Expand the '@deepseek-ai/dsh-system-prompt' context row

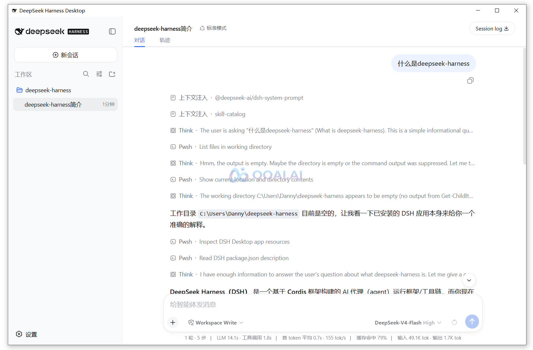(237, 98)
